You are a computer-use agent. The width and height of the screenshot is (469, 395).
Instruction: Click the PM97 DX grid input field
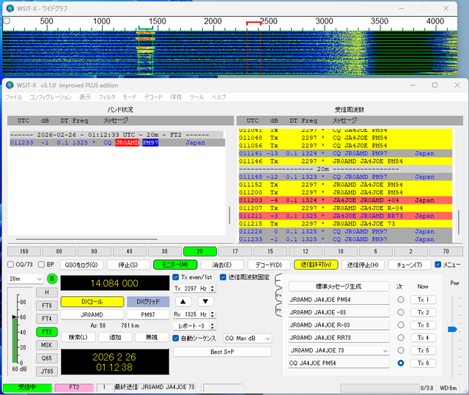(x=148, y=315)
